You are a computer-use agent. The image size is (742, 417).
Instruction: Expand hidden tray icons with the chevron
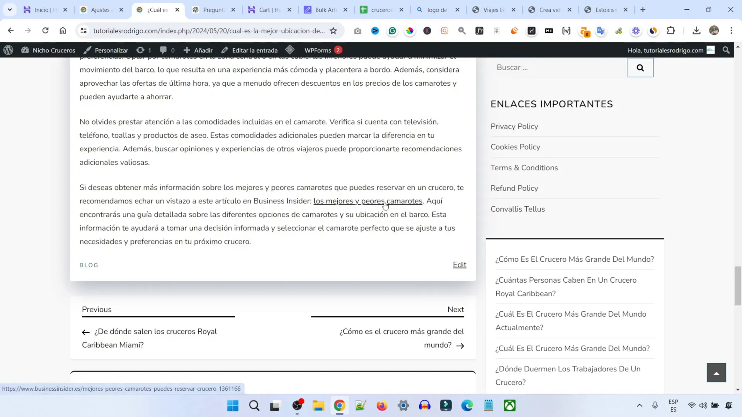coord(639,405)
